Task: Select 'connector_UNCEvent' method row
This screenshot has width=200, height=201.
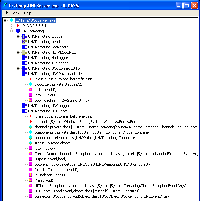Action: tap(102, 196)
